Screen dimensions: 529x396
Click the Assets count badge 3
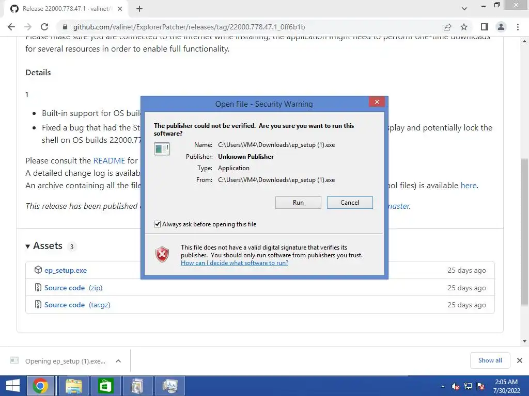coord(71,247)
